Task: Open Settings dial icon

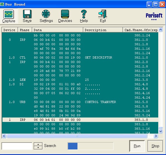Action: click(46, 14)
